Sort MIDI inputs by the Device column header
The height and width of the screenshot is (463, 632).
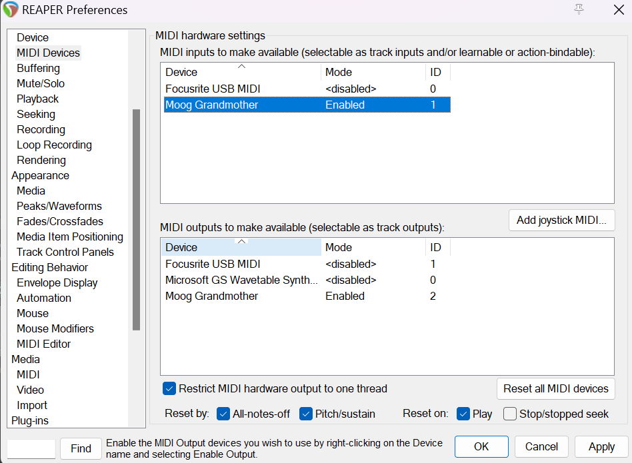coord(241,72)
